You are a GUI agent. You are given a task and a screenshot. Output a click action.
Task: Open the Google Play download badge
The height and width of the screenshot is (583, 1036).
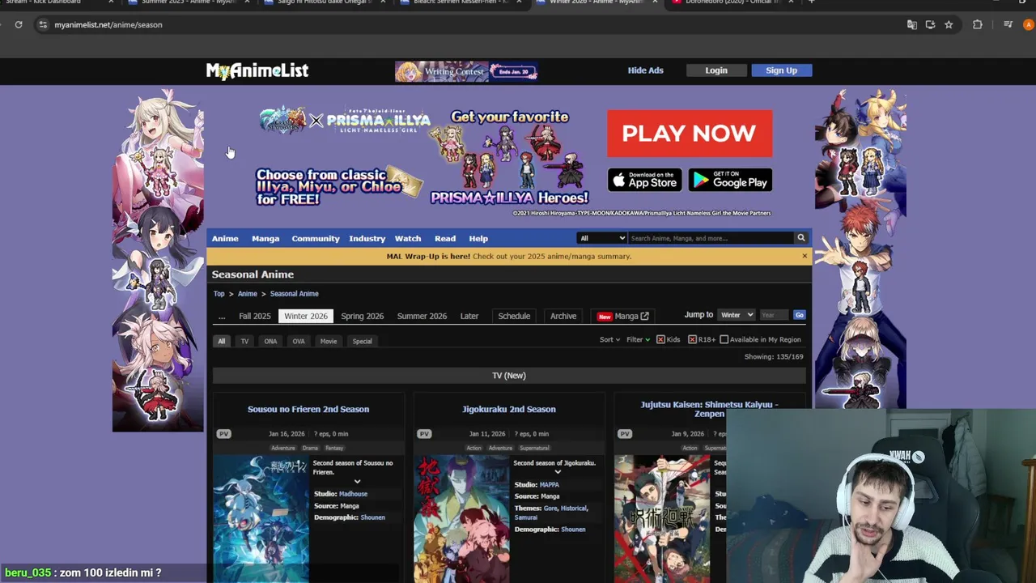coord(730,180)
